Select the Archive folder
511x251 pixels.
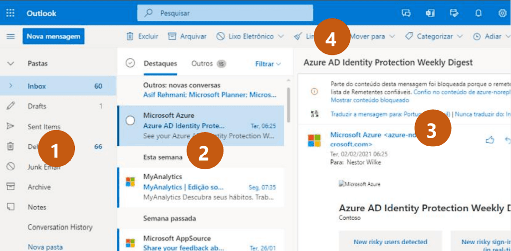(58, 187)
